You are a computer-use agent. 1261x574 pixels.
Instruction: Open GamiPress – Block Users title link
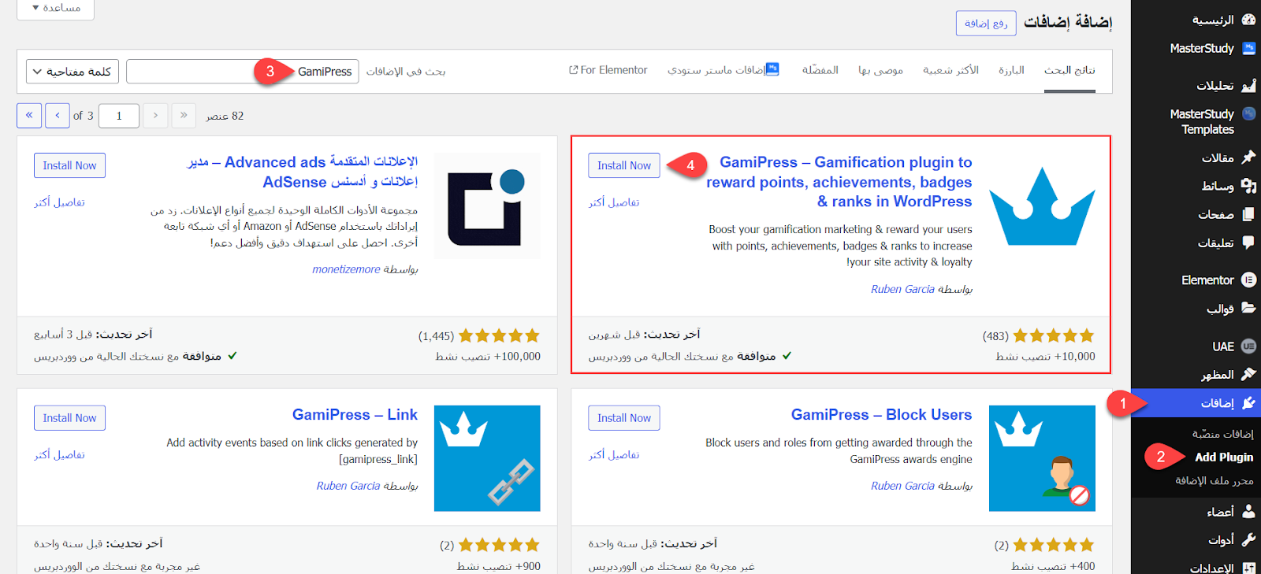tap(881, 414)
